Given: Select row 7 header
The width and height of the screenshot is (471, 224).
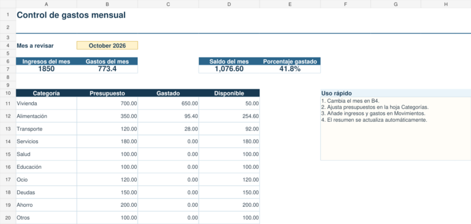Looking at the screenshot, I should pos(8,69).
